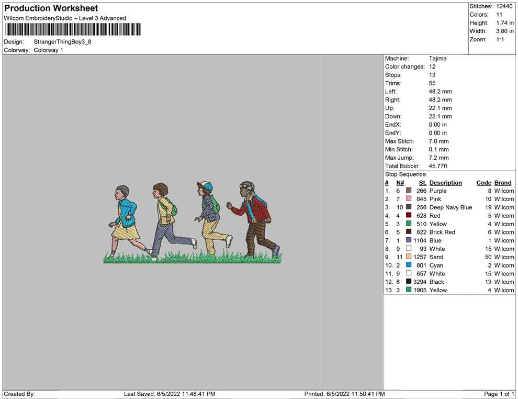Click the Down measurement 22.1 mm
This screenshot has width=518, height=399.
click(441, 116)
